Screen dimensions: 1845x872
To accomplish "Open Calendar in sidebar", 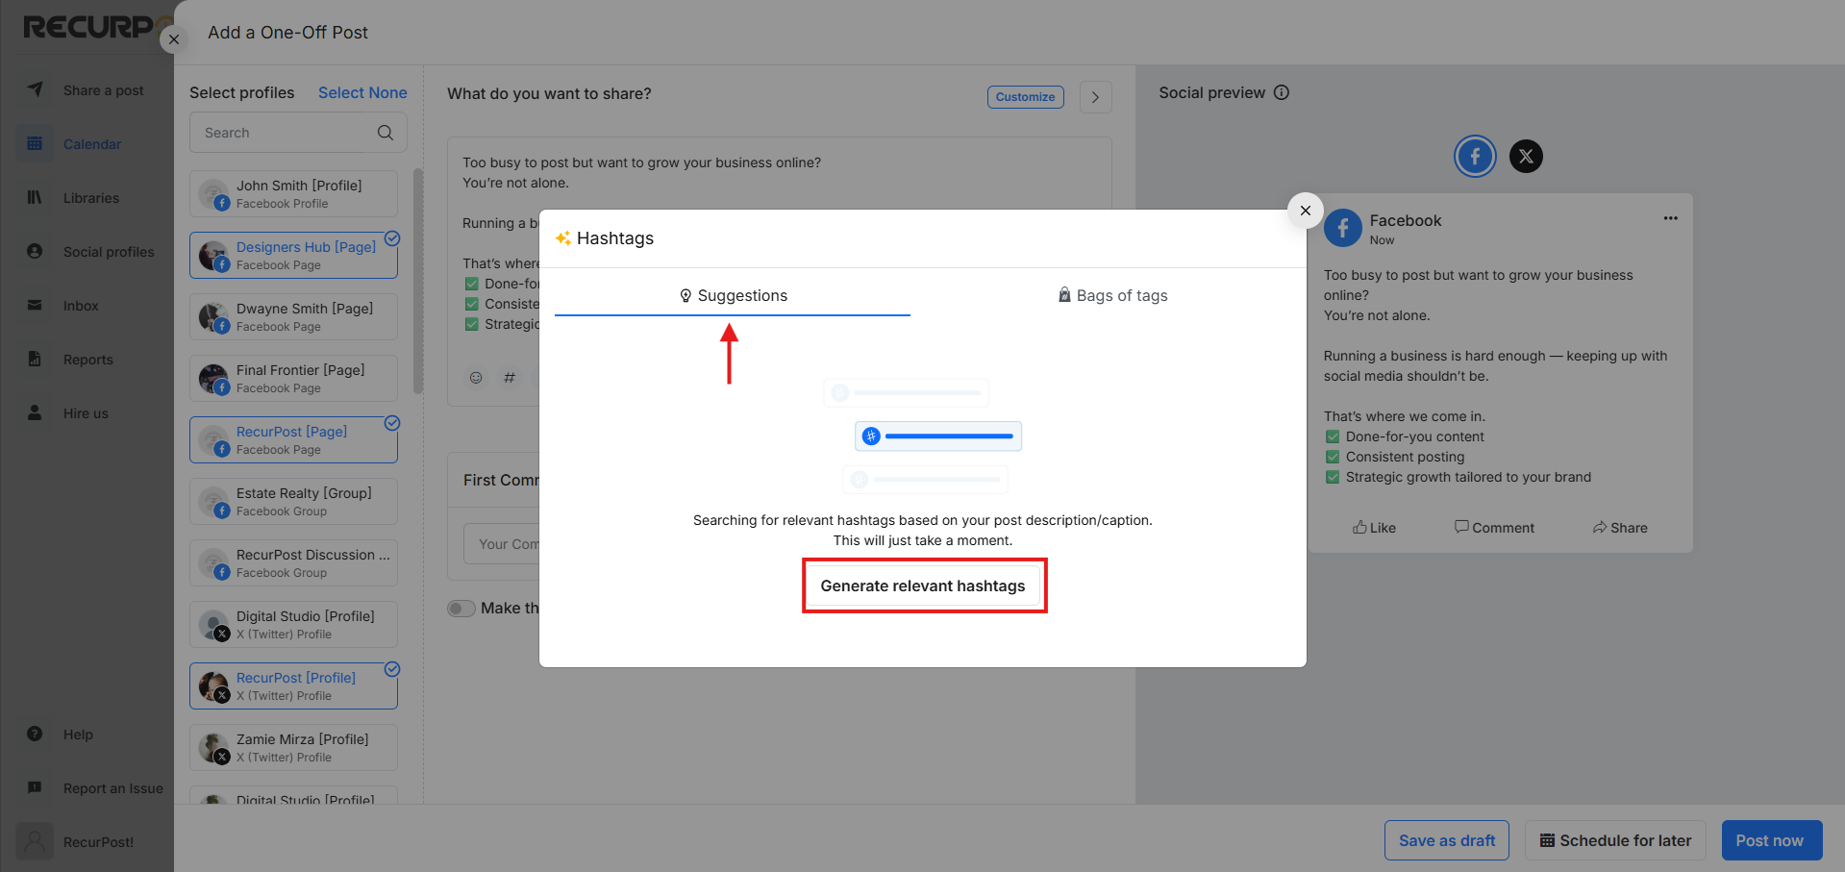I will 92,144.
